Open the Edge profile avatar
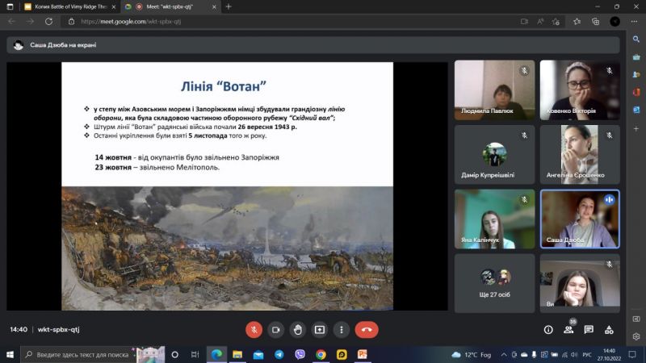 pyautogui.click(x=615, y=22)
